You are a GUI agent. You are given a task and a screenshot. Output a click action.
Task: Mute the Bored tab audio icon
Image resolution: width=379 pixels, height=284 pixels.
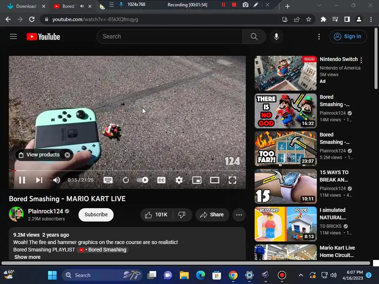pyautogui.click(x=82, y=6)
